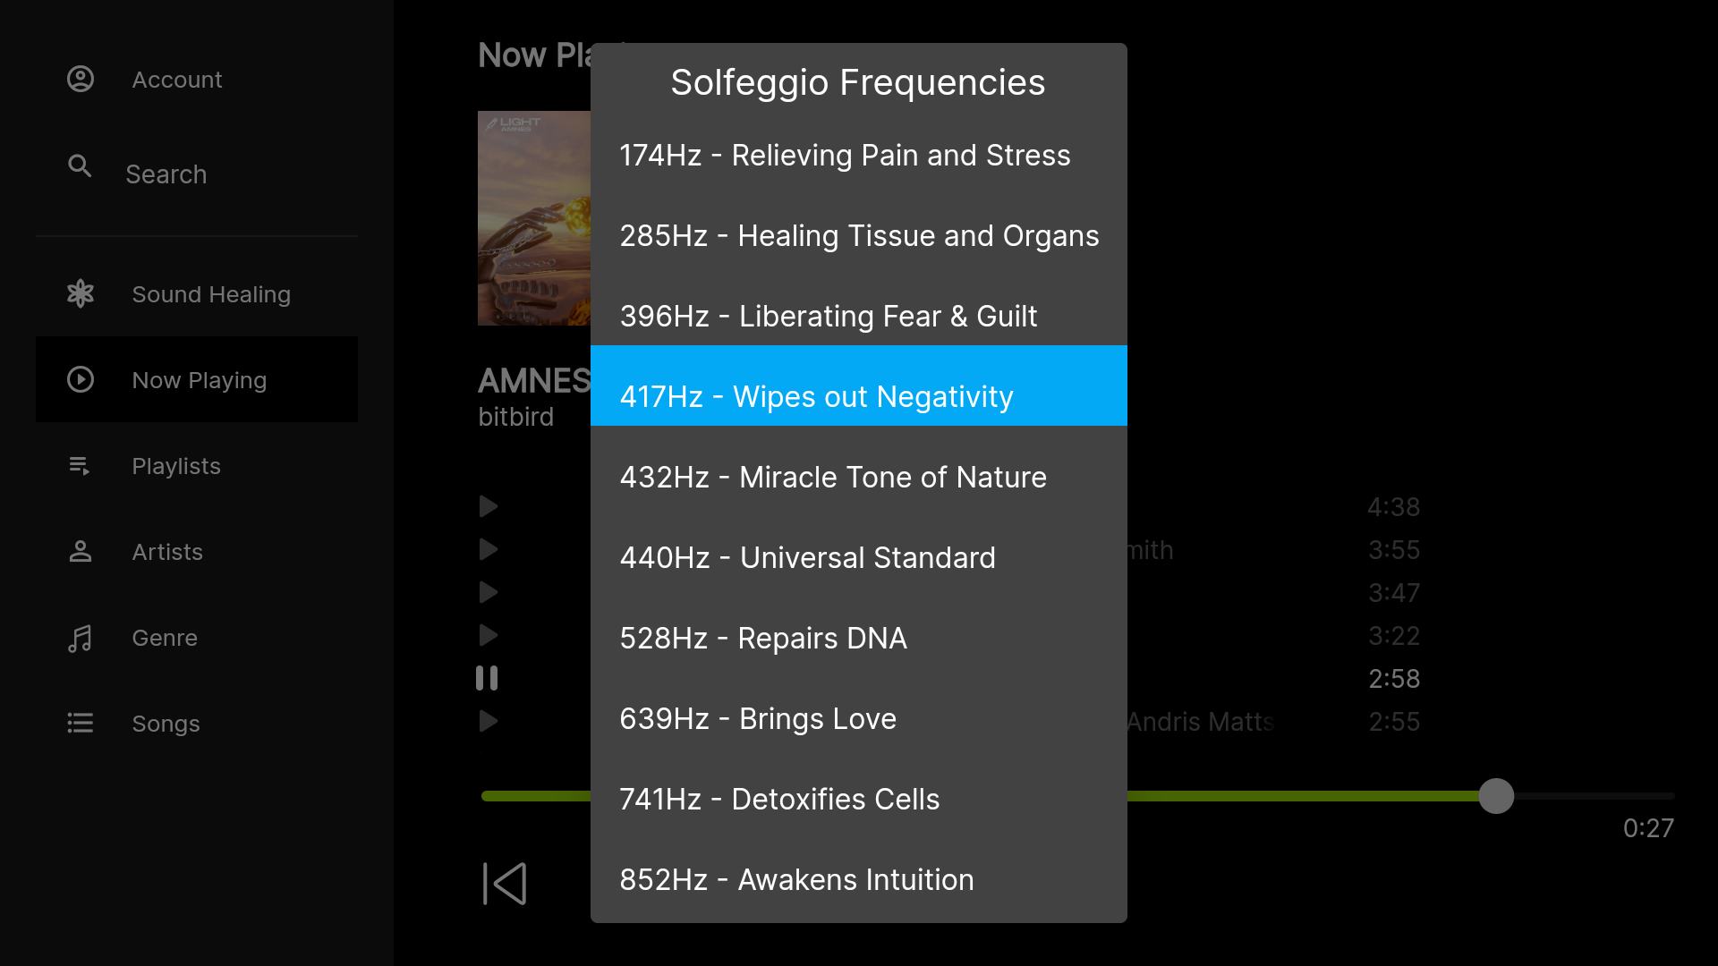Open Songs via the list icon
Viewport: 1718px width, 966px height.
click(80, 724)
